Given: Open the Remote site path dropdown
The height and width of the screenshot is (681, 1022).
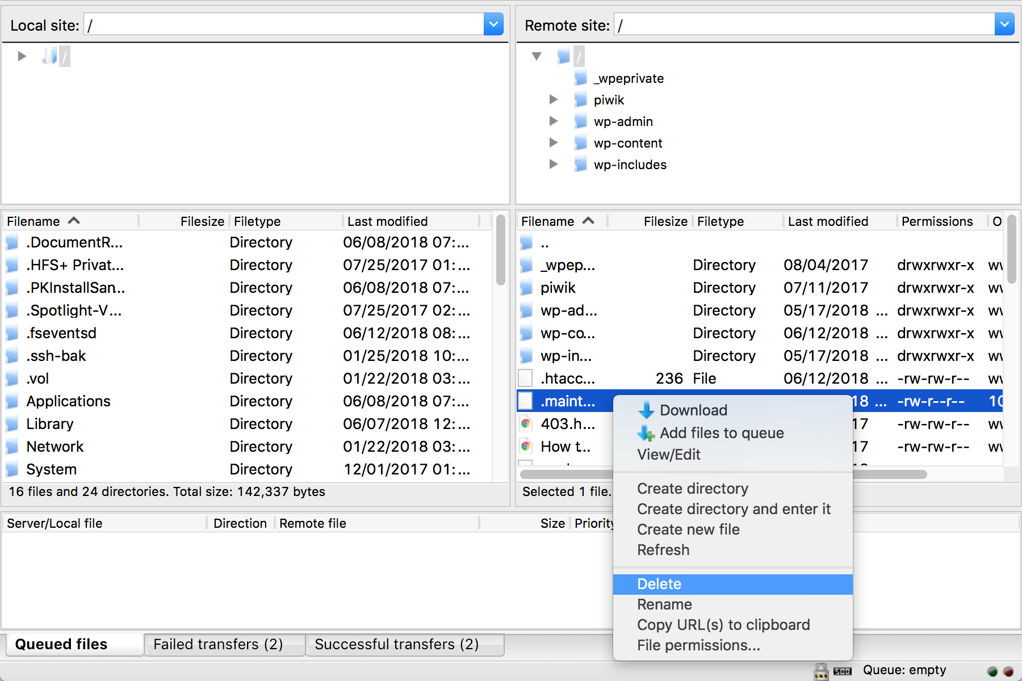Looking at the screenshot, I should (1004, 25).
